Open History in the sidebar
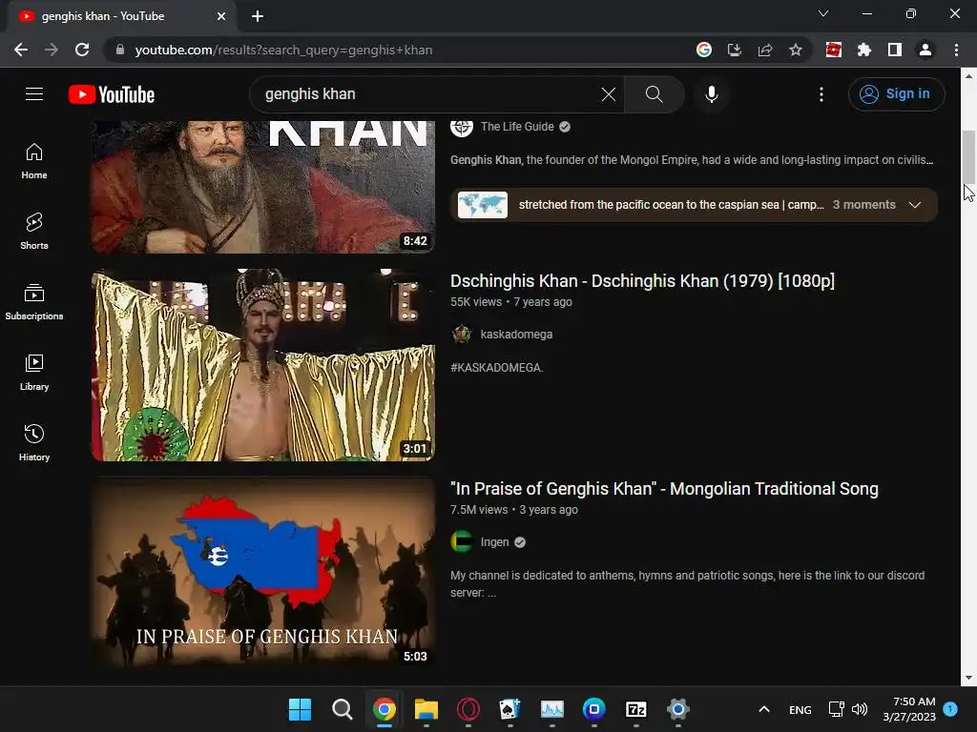This screenshot has height=732, width=977. pyautogui.click(x=34, y=442)
